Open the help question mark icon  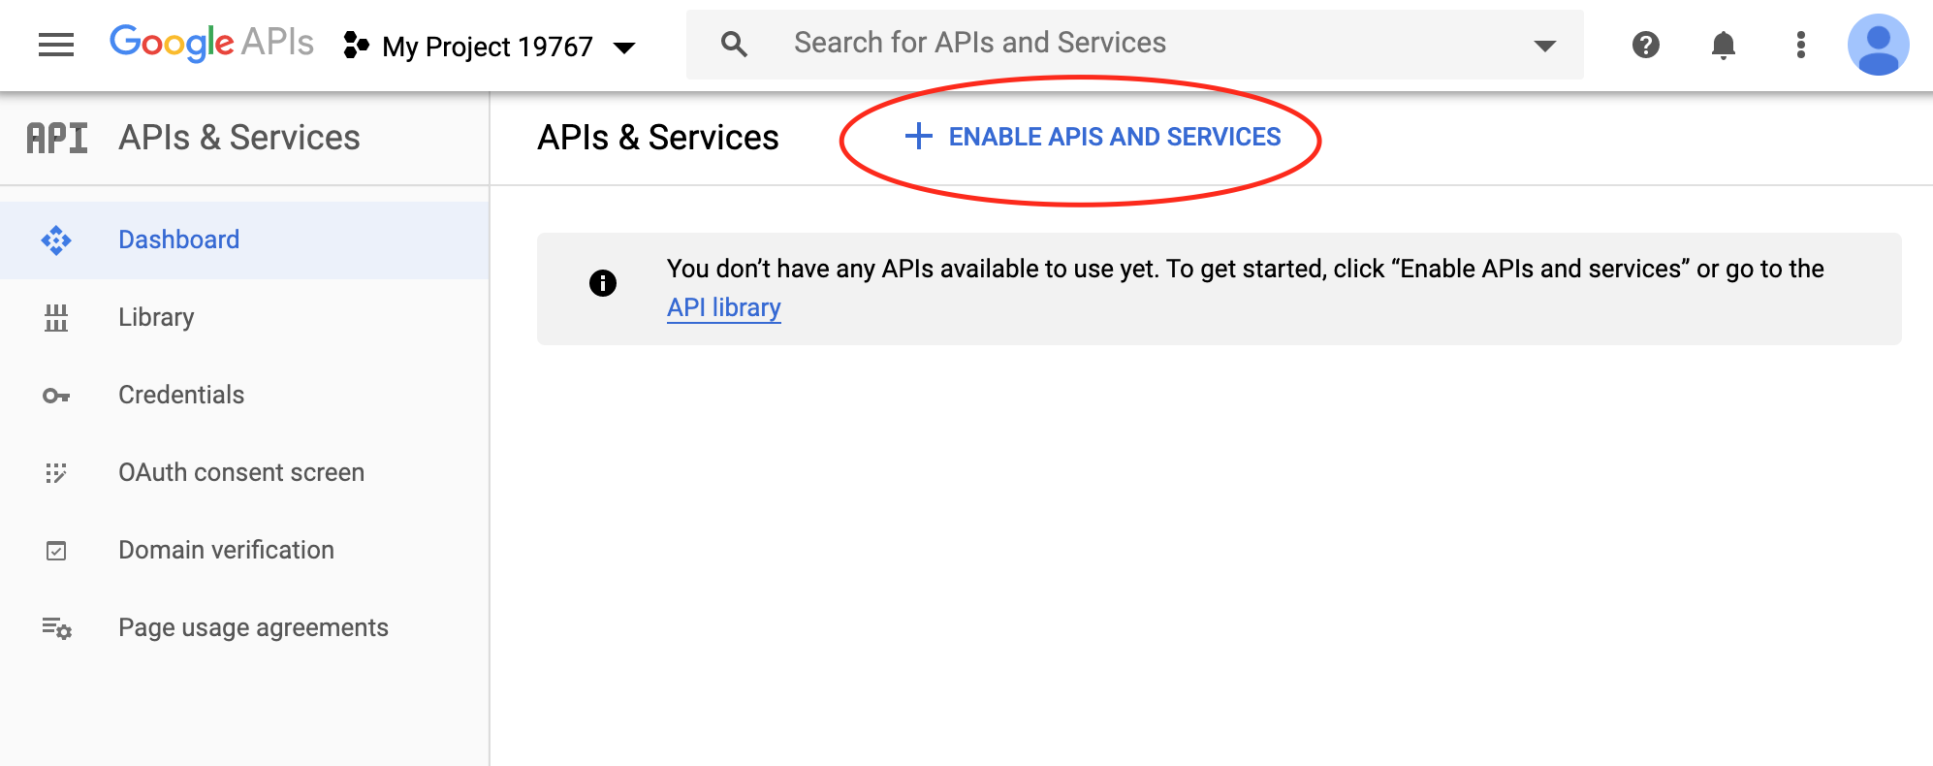click(1646, 45)
